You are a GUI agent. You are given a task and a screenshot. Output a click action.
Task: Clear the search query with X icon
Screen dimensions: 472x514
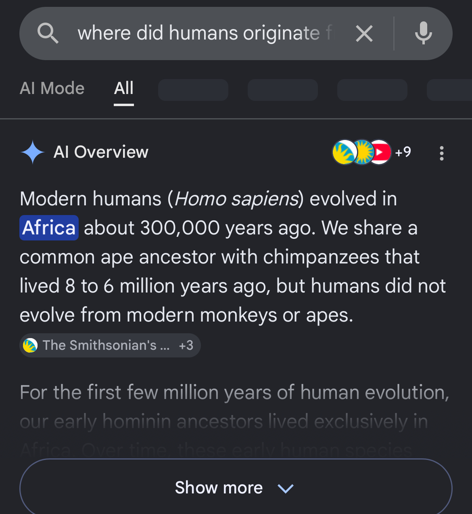pyautogui.click(x=364, y=33)
